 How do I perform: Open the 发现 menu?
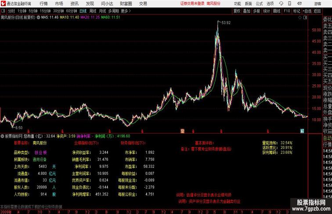pos(90,4)
